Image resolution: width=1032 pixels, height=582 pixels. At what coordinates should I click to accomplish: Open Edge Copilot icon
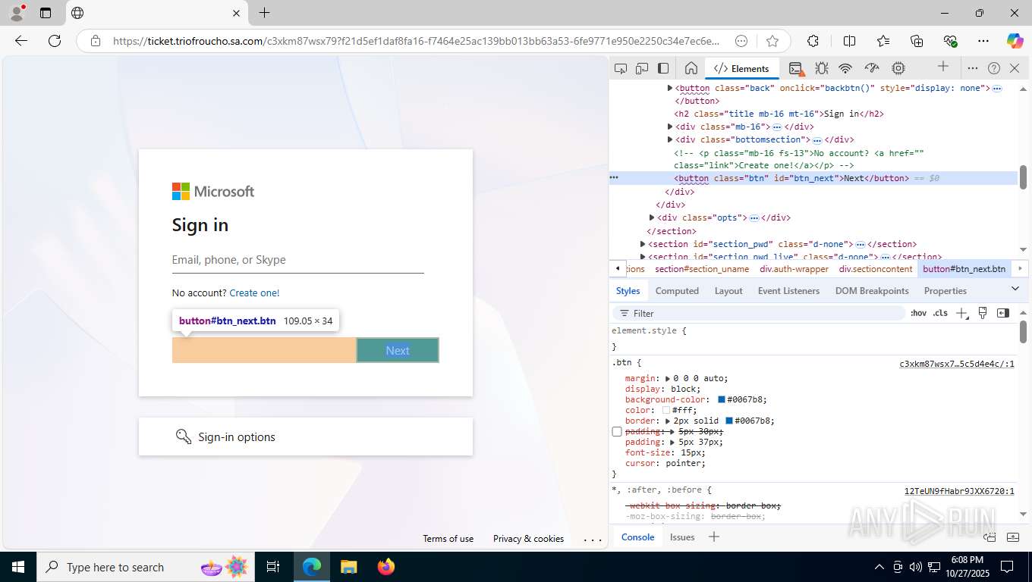(x=1015, y=41)
